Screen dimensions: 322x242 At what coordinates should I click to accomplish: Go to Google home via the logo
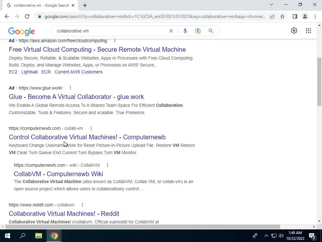[22, 32]
